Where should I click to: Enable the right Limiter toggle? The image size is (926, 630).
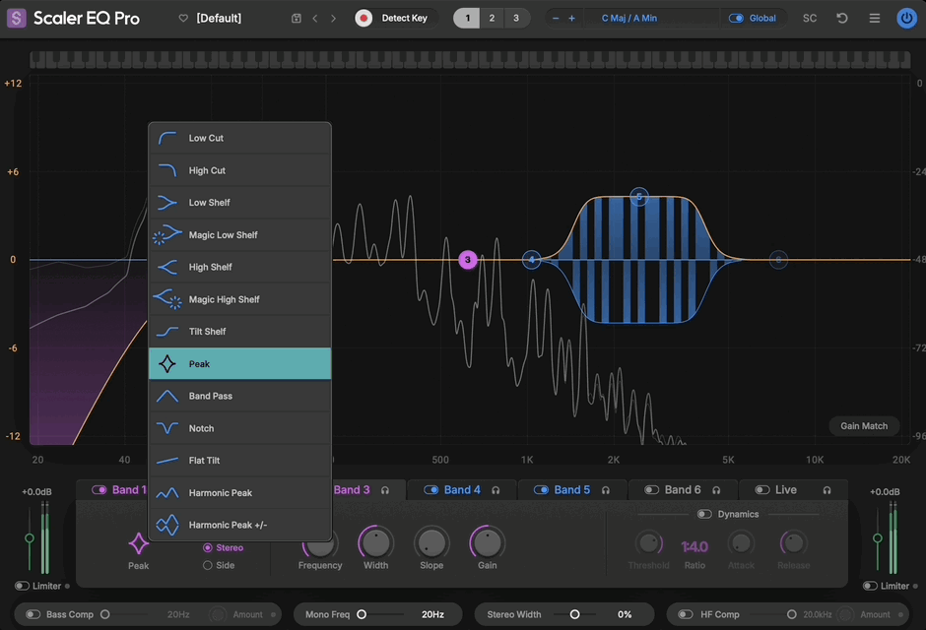click(x=870, y=586)
